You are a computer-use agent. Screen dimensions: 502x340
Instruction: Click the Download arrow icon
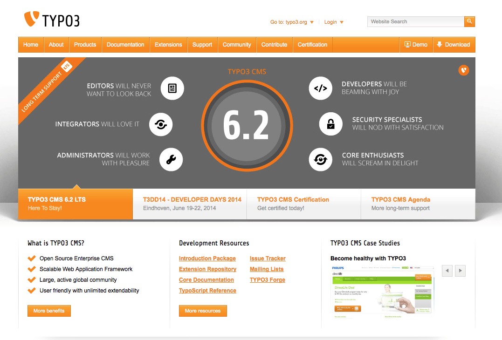click(x=440, y=44)
